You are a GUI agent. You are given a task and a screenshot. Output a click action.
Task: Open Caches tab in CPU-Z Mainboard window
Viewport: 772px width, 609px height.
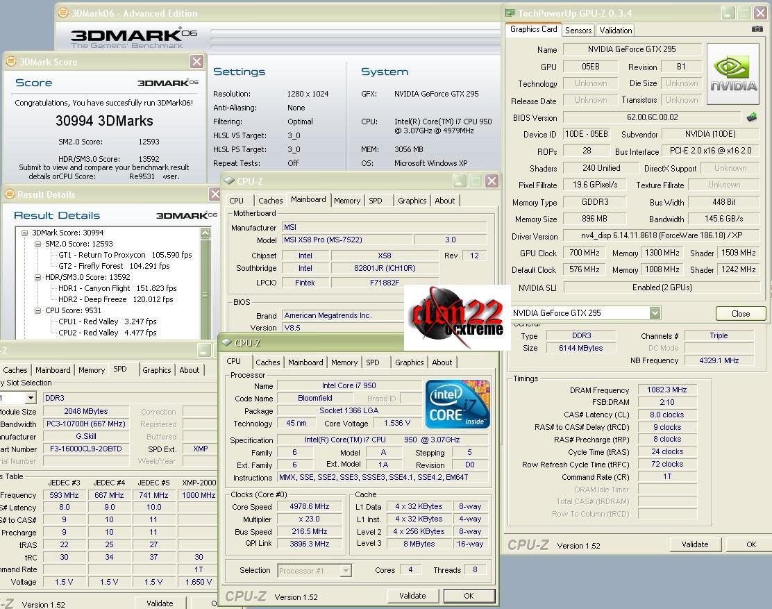pyautogui.click(x=270, y=201)
